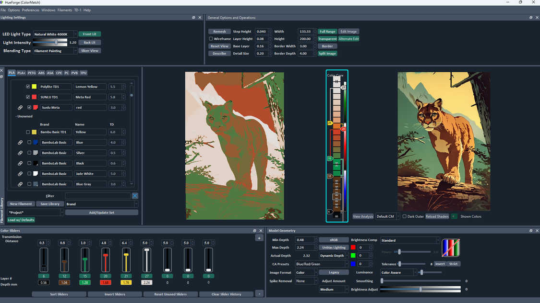Click the minus icon to remove slider
Screen dimensions: 540x303
(259, 294)
